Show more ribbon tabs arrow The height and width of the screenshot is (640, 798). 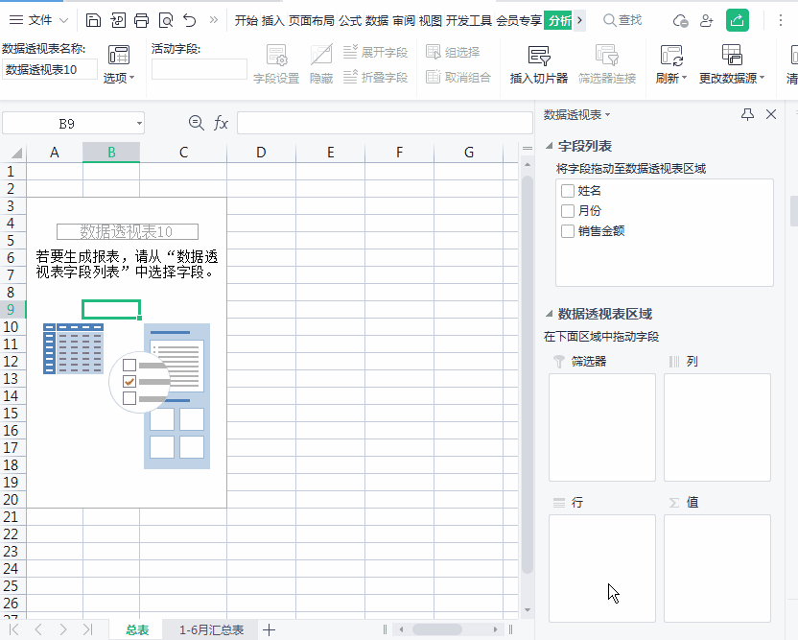pyautogui.click(x=579, y=20)
